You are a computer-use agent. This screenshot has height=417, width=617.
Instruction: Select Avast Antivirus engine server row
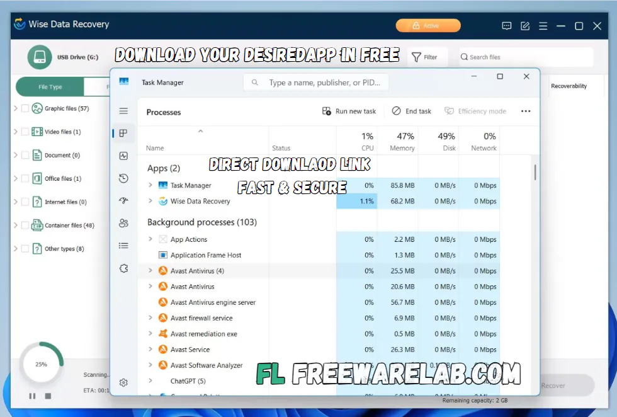(319, 302)
